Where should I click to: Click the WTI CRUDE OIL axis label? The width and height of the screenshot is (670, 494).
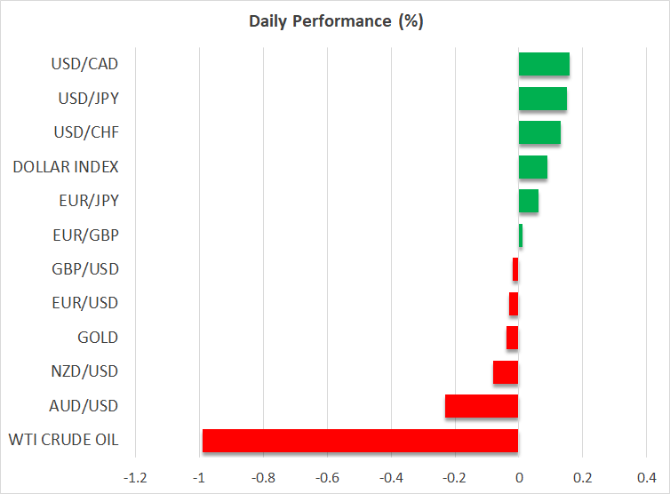tap(63, 441)
